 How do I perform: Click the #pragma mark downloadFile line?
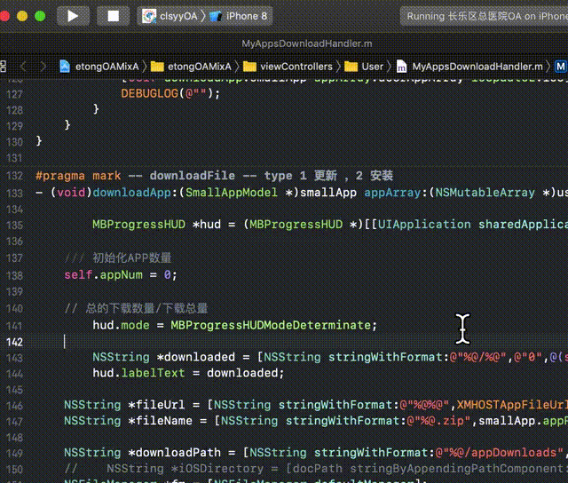tap(214, 176)
